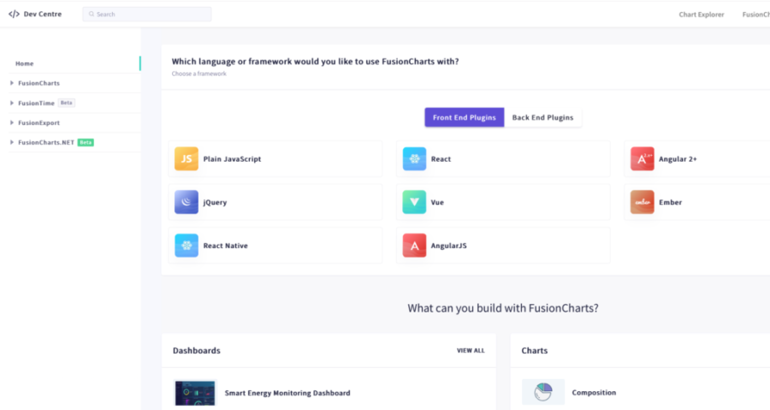The height and width of the screenshot is (410, 770).
Task: Choose the React label
Action: (x=441, y=159)
